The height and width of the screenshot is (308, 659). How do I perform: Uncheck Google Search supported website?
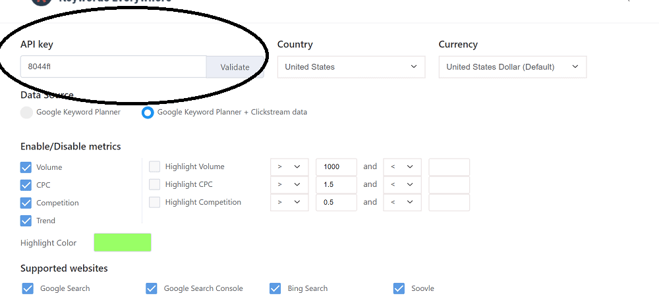click(28, 289)
